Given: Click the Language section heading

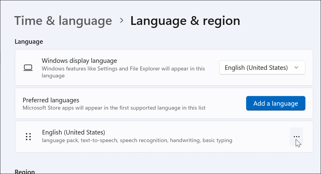Looking at the screenshot, I should click(x=29, y=42).
